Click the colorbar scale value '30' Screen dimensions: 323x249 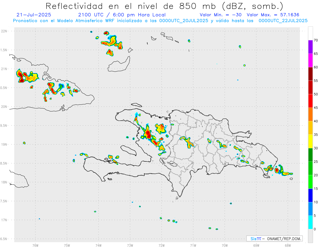tap(316, 148)
